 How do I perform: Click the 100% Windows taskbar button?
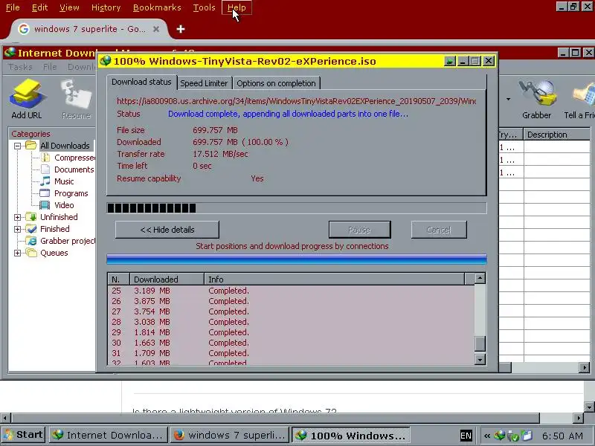click(x=350, y=436)
